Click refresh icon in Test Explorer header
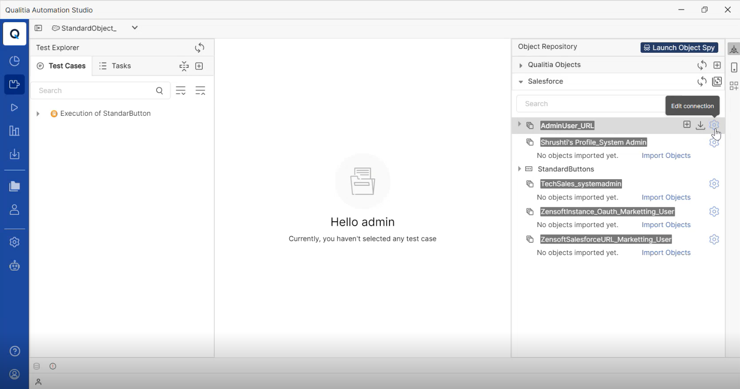The image size is (740, 389). [x=200, y=47]
